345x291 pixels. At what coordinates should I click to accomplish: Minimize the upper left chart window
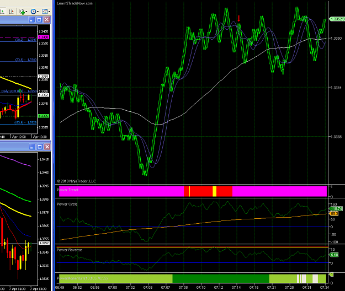[31, 20]
